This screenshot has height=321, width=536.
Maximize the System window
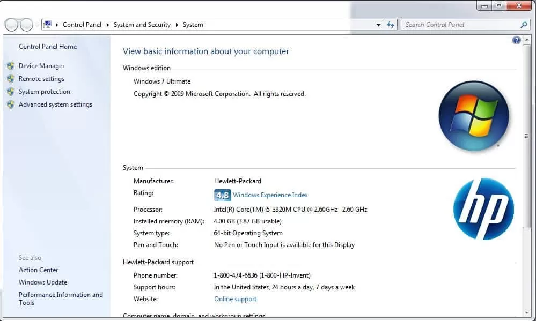[x=499, y=5]
